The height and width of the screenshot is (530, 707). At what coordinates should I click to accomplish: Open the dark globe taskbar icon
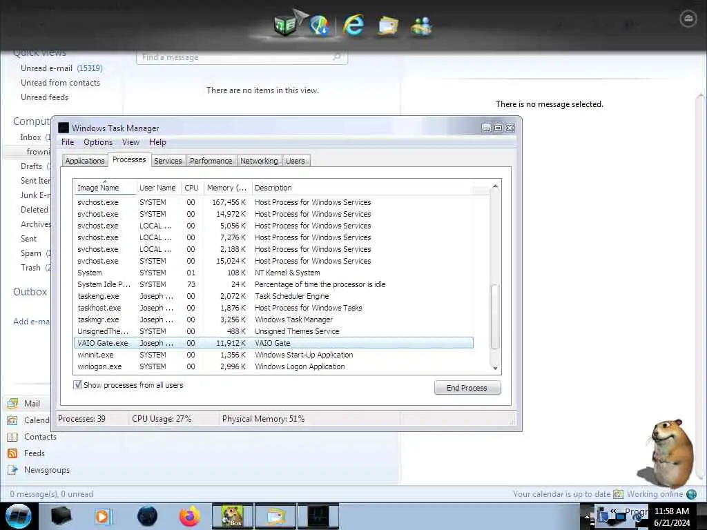click(x=147, y=516)
